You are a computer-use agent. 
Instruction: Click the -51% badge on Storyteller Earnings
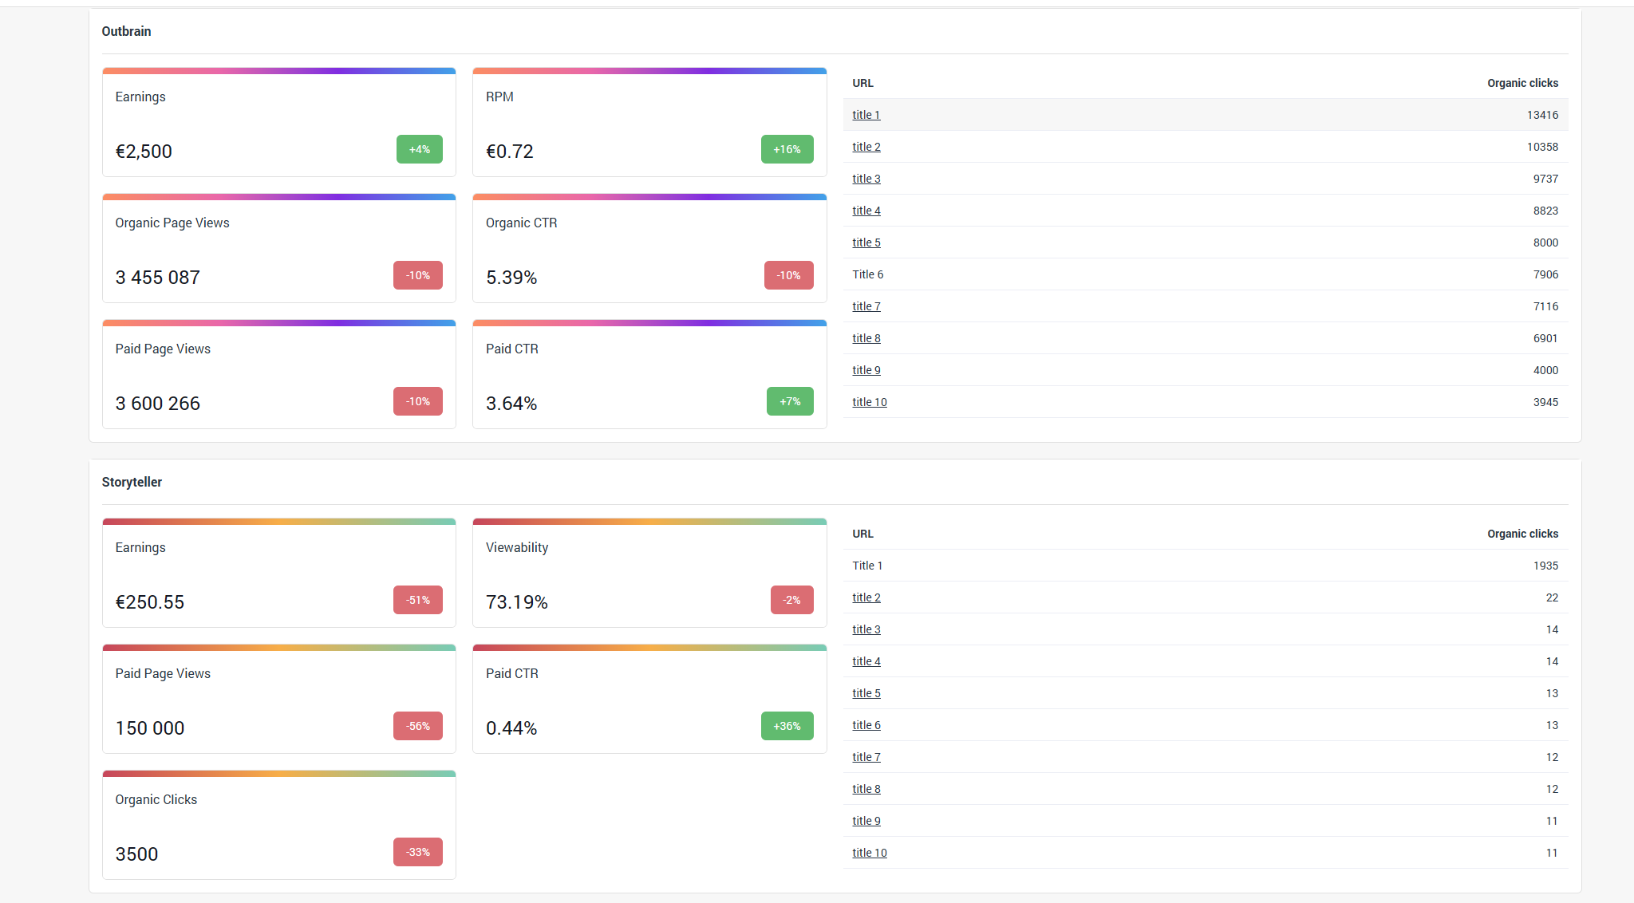pyautogui.click(x=417, y=599)
